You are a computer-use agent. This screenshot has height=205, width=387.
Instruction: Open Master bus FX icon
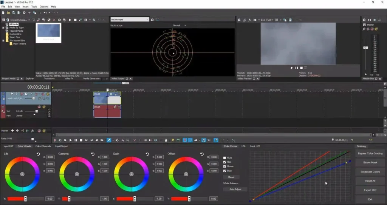[x=364, y=29]
